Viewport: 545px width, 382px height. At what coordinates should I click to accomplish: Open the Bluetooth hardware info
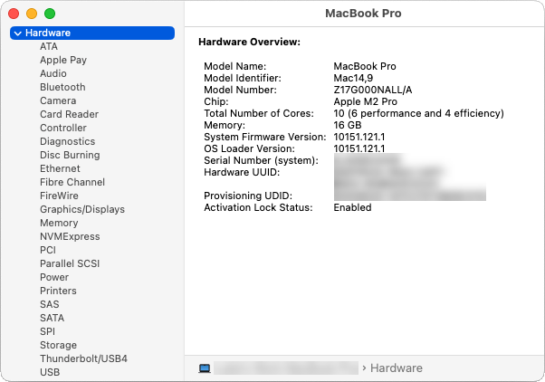pyautogui.click(x=62, y=87)
